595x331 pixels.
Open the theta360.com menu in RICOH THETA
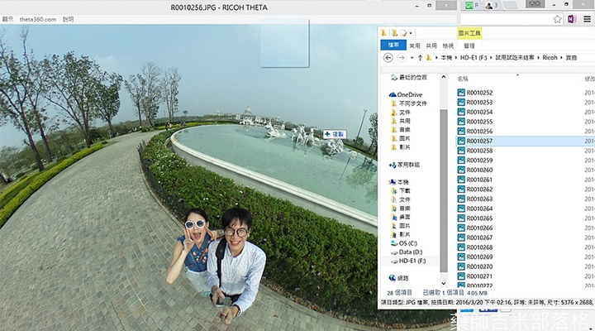coord(37,19)
